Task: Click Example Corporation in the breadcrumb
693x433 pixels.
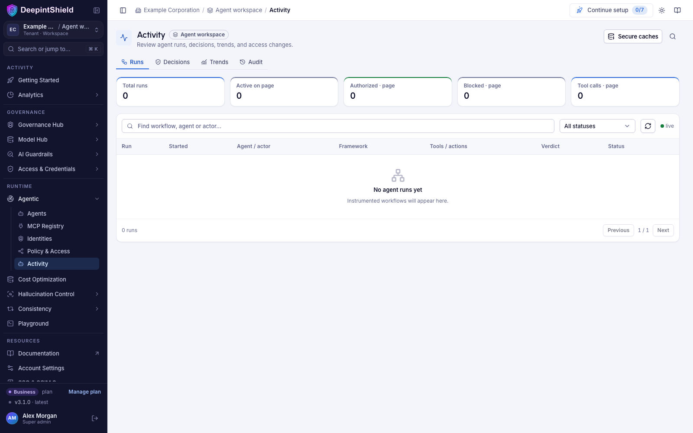Action: click(x=167, y=10)
